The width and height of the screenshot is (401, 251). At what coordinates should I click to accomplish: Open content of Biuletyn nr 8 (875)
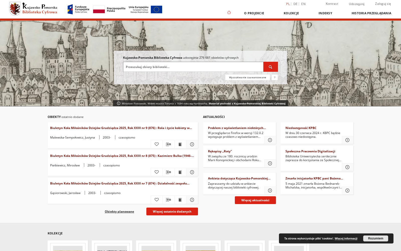[x=180, y=172]
